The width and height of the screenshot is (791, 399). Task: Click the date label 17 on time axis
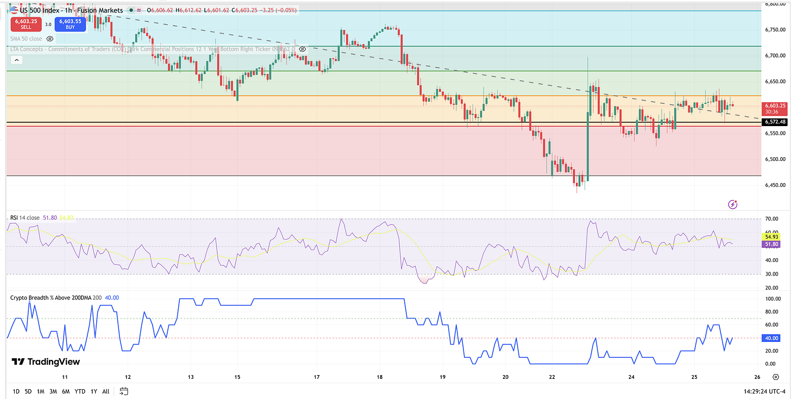[x=317, y=377]
